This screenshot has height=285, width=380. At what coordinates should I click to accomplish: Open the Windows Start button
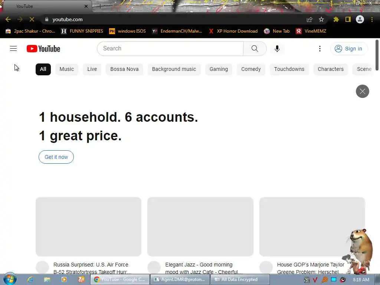pyautogui.click(x=10, y=279)
